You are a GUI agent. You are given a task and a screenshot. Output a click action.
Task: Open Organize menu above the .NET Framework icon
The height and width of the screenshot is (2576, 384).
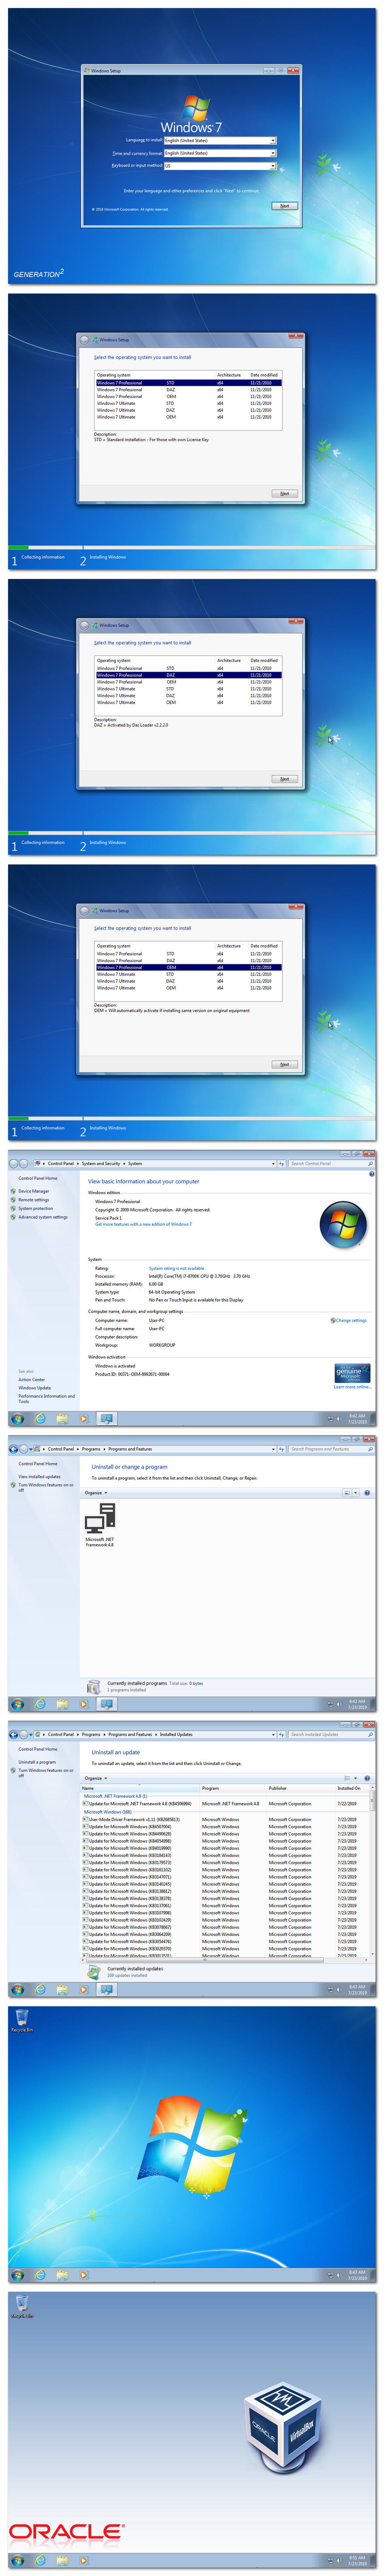(96, 1492)
